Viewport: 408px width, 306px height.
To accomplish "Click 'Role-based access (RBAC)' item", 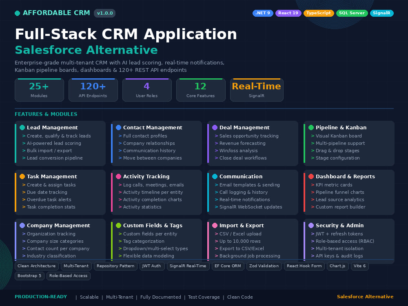I will click(x=345, y=241).
